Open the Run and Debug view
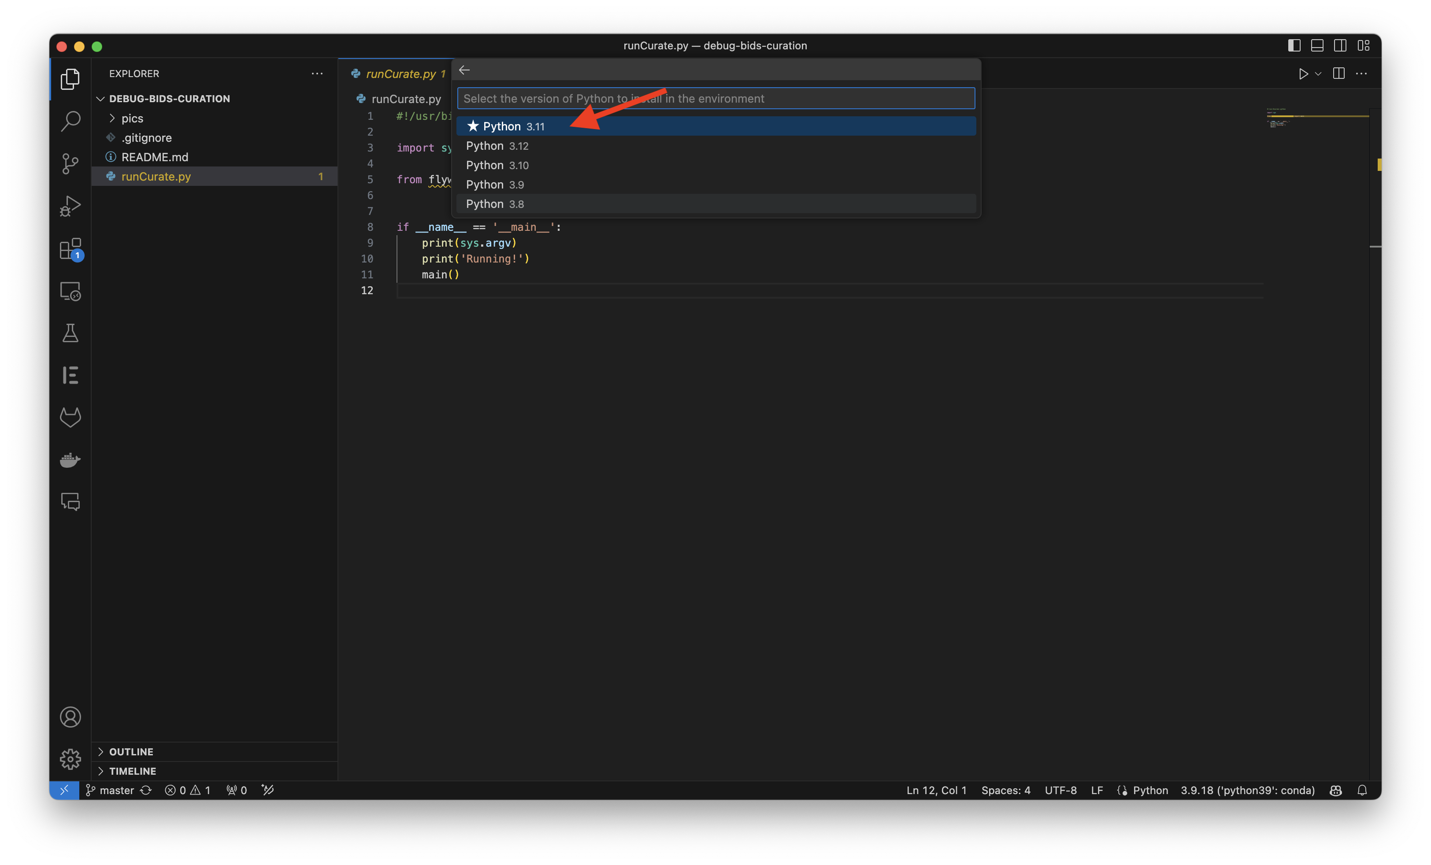 [x=70, y=206]
